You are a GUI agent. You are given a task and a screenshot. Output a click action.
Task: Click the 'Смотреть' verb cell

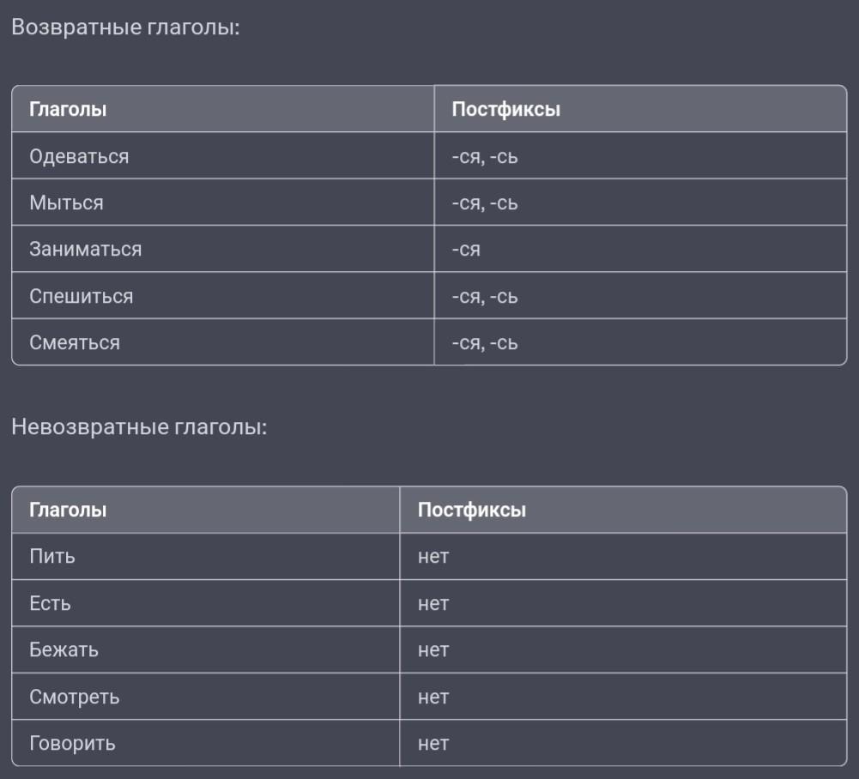click(74, 697)
